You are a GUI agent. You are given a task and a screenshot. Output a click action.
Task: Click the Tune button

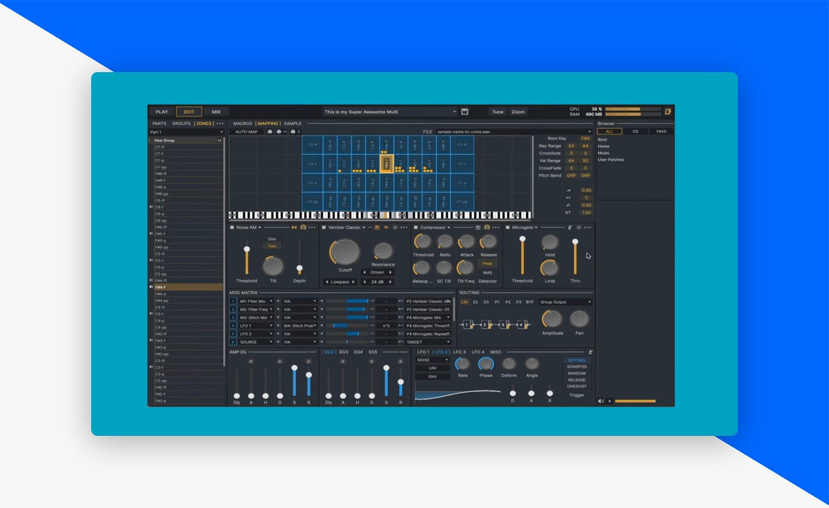(497, 112)
